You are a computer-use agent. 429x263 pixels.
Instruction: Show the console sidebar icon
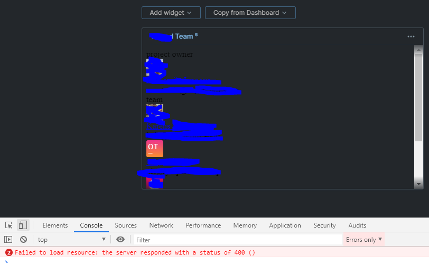tap(8, 239)
